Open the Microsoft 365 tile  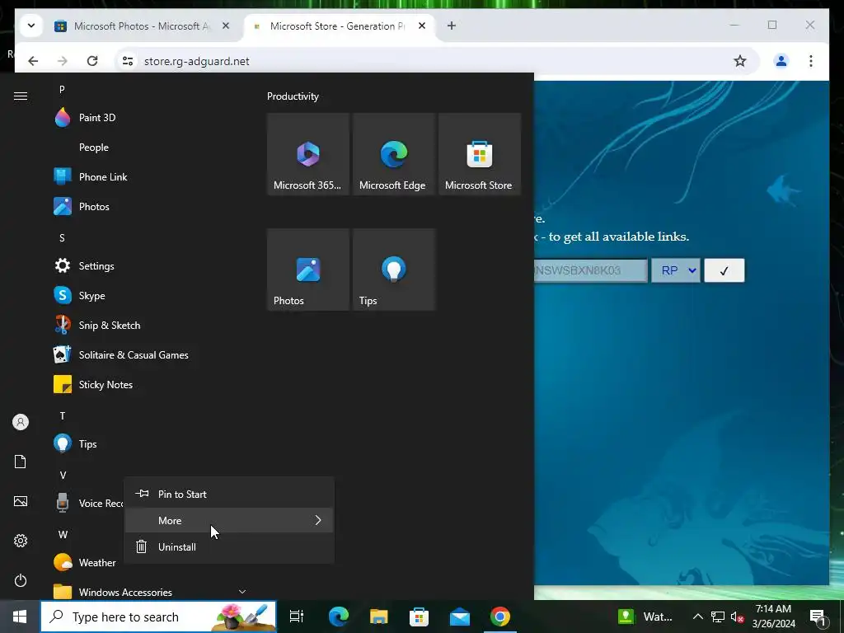(308, 154)
